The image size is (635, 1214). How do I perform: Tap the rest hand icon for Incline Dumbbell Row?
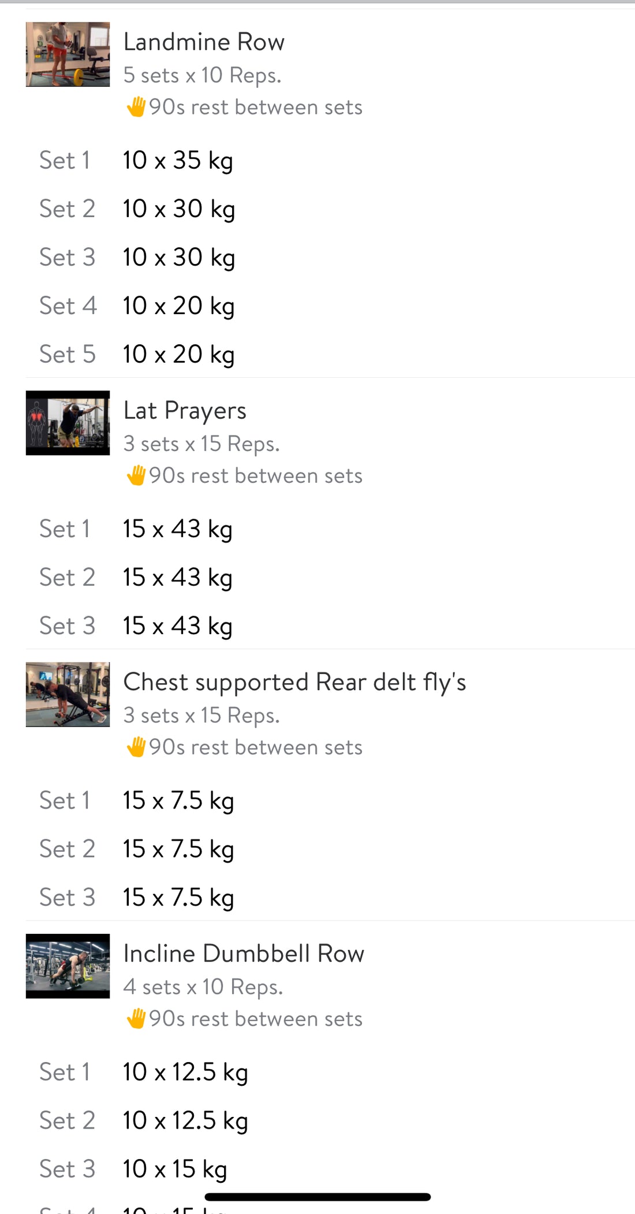coord(136,1018)
